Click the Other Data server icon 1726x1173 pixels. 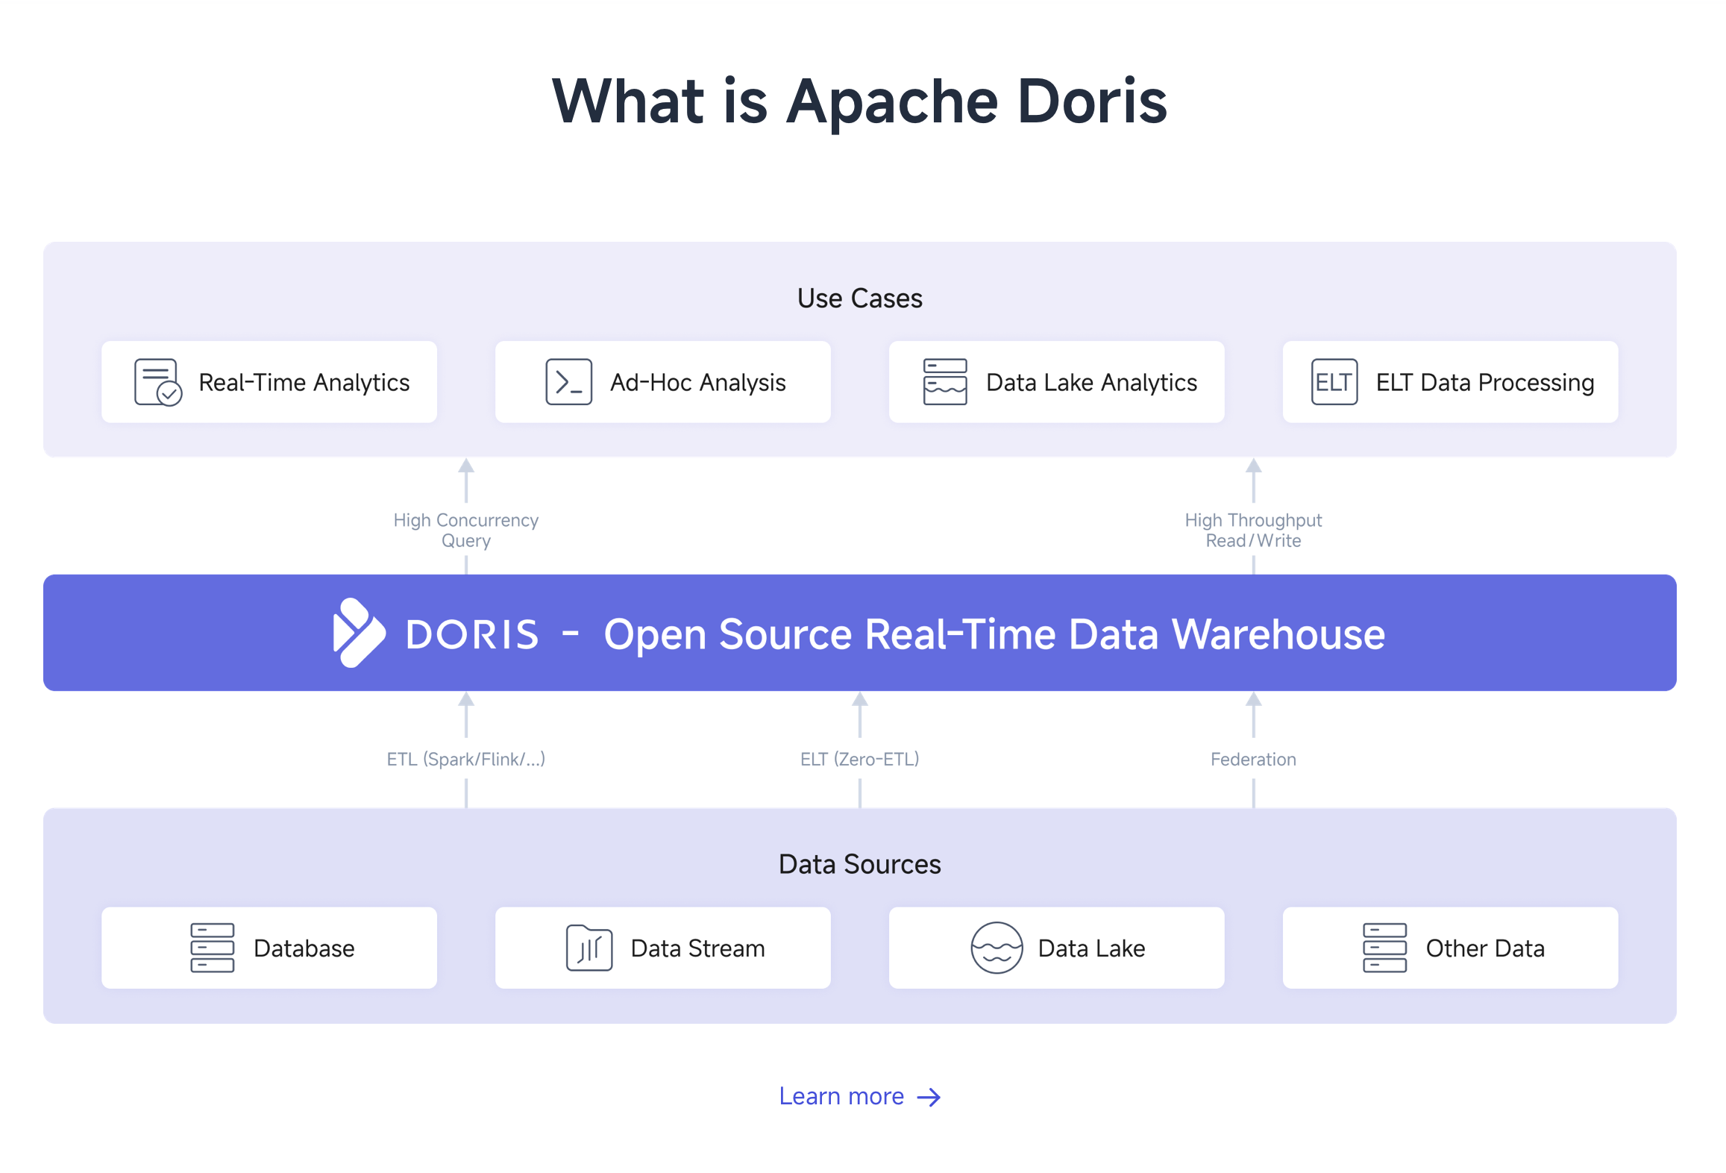[x=1386, y=948]
